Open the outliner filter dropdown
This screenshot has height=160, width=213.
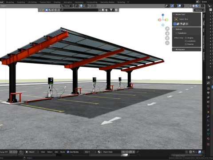(112, 10)
